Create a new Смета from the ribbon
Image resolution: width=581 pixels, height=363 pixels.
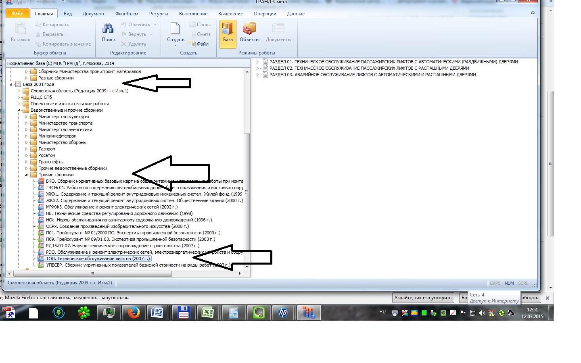click(200, 34)
